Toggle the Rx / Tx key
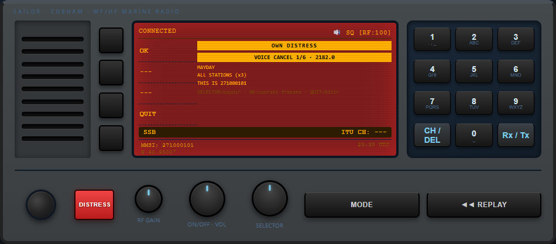 516,135
